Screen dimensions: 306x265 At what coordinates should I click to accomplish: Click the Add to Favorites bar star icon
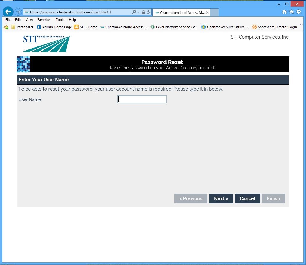coord(6,27)
